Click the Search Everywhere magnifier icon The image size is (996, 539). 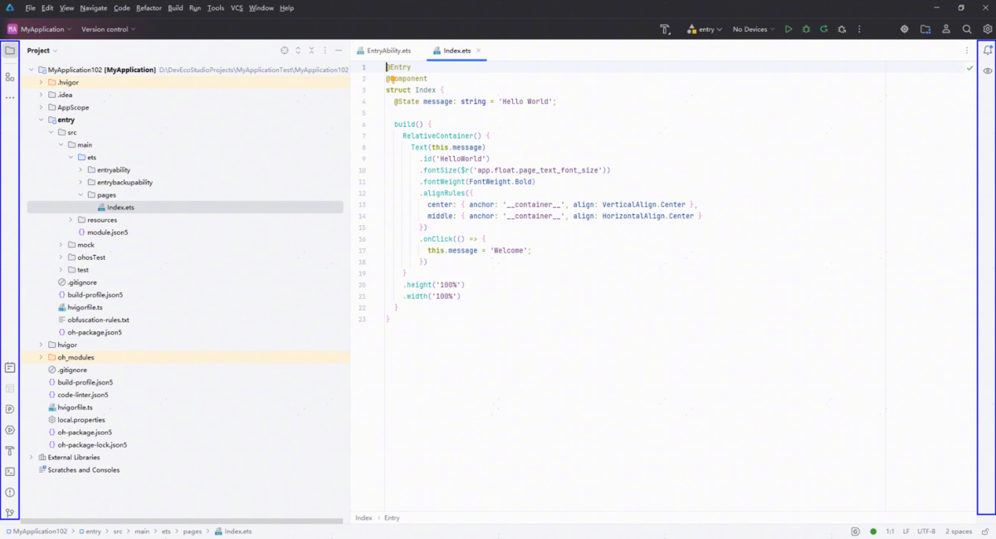coord(967,29)
